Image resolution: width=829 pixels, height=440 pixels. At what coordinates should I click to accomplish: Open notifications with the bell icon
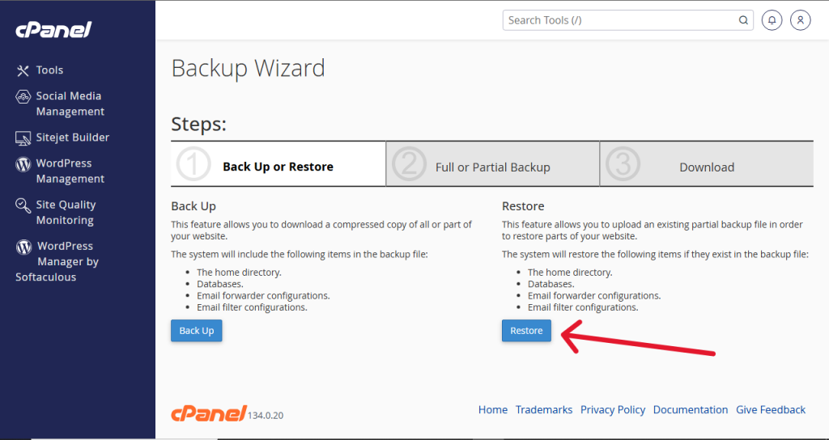pos(772,20)
